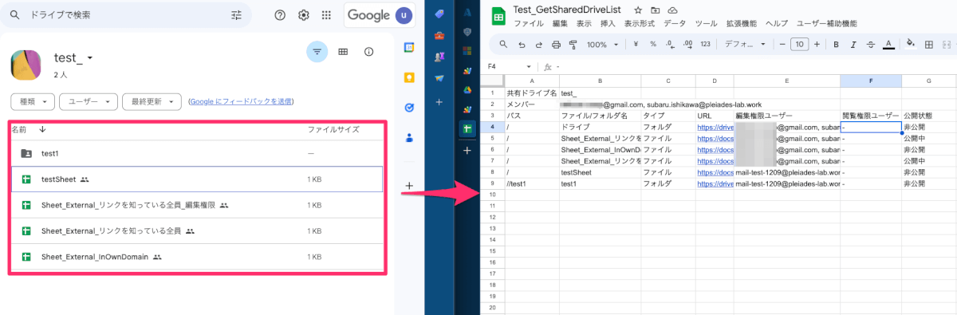The width and height of the screenshot is (957, 315).
Task: Open more formats 123 menu
Action: [x=705, y=45]
